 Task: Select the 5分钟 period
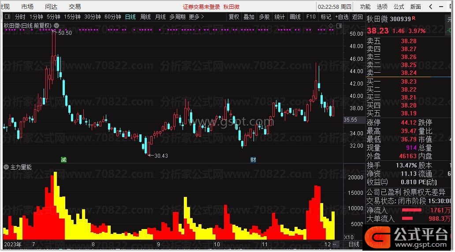pos(53,17)
